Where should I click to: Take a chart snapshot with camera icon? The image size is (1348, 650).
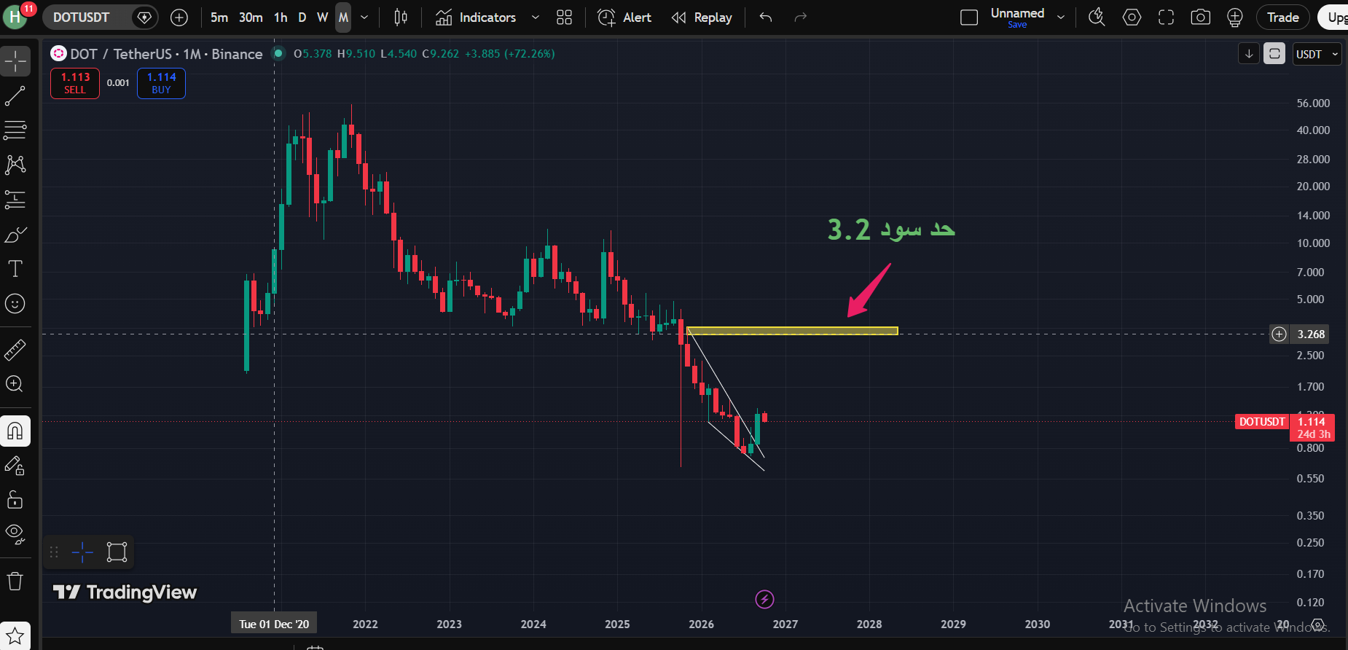point(1201,17)
